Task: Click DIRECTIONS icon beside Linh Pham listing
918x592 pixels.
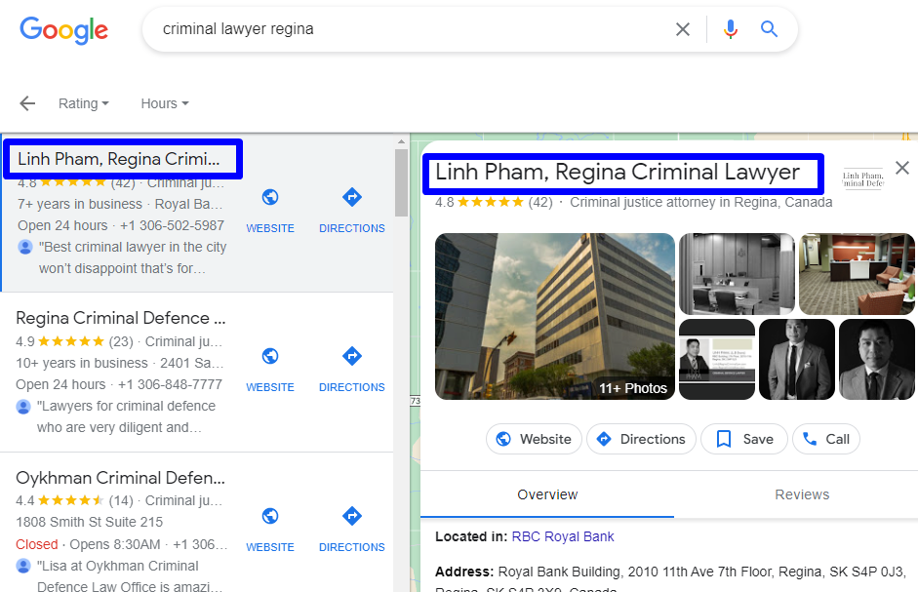Action: tap(351, 197)
